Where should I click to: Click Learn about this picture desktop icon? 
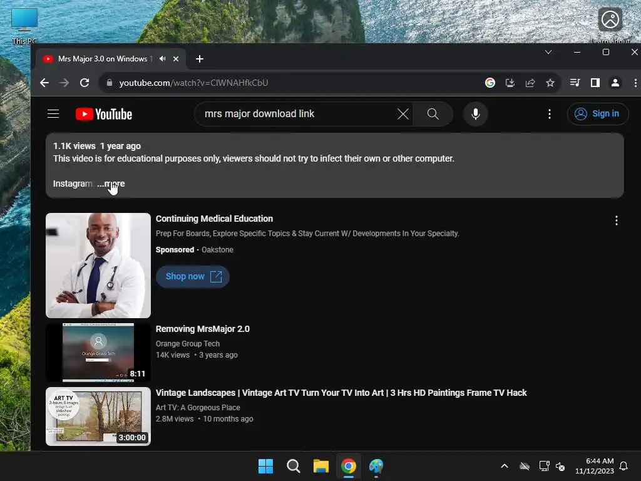pyautogui.click(x=610, y=26)
